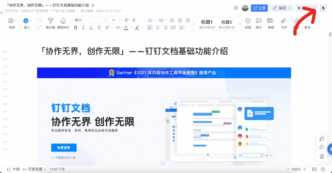This screenshot has height=173, width=332.
Task: Insert a checkbox to-do list
Action: click(x=172, y=20)
